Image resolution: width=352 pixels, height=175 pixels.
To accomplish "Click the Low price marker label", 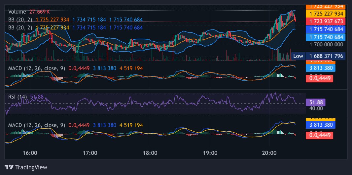I will tap(298, 56).
